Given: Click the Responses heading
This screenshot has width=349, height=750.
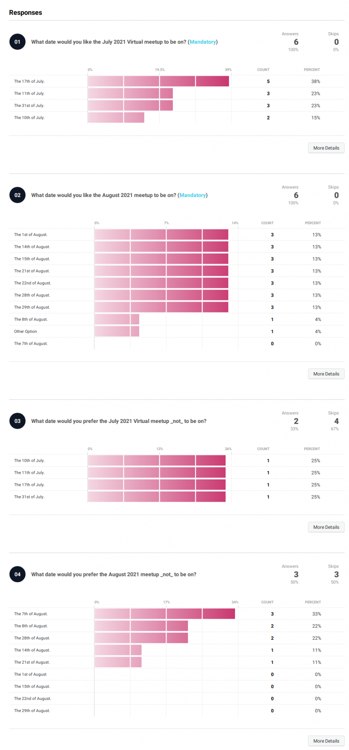Looking at the screenshot, I should tap(25, 12).
